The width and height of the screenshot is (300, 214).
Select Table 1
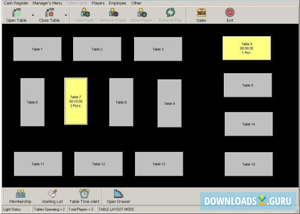coord(37,49)
